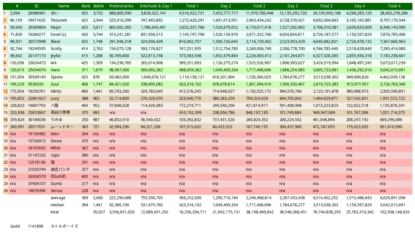Click the Total 2 column header
415x233 pixels.
tap(259, 6)
